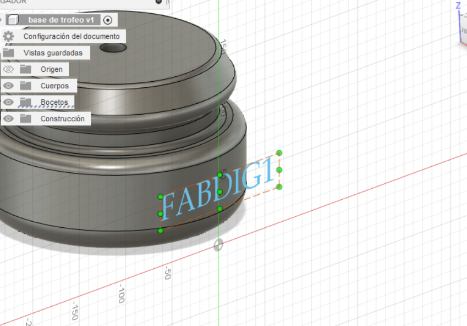Activate the base de trofeo v1 component radio button
The width and height of the screenshot is (467, 326).
click(x=108, y=20)
